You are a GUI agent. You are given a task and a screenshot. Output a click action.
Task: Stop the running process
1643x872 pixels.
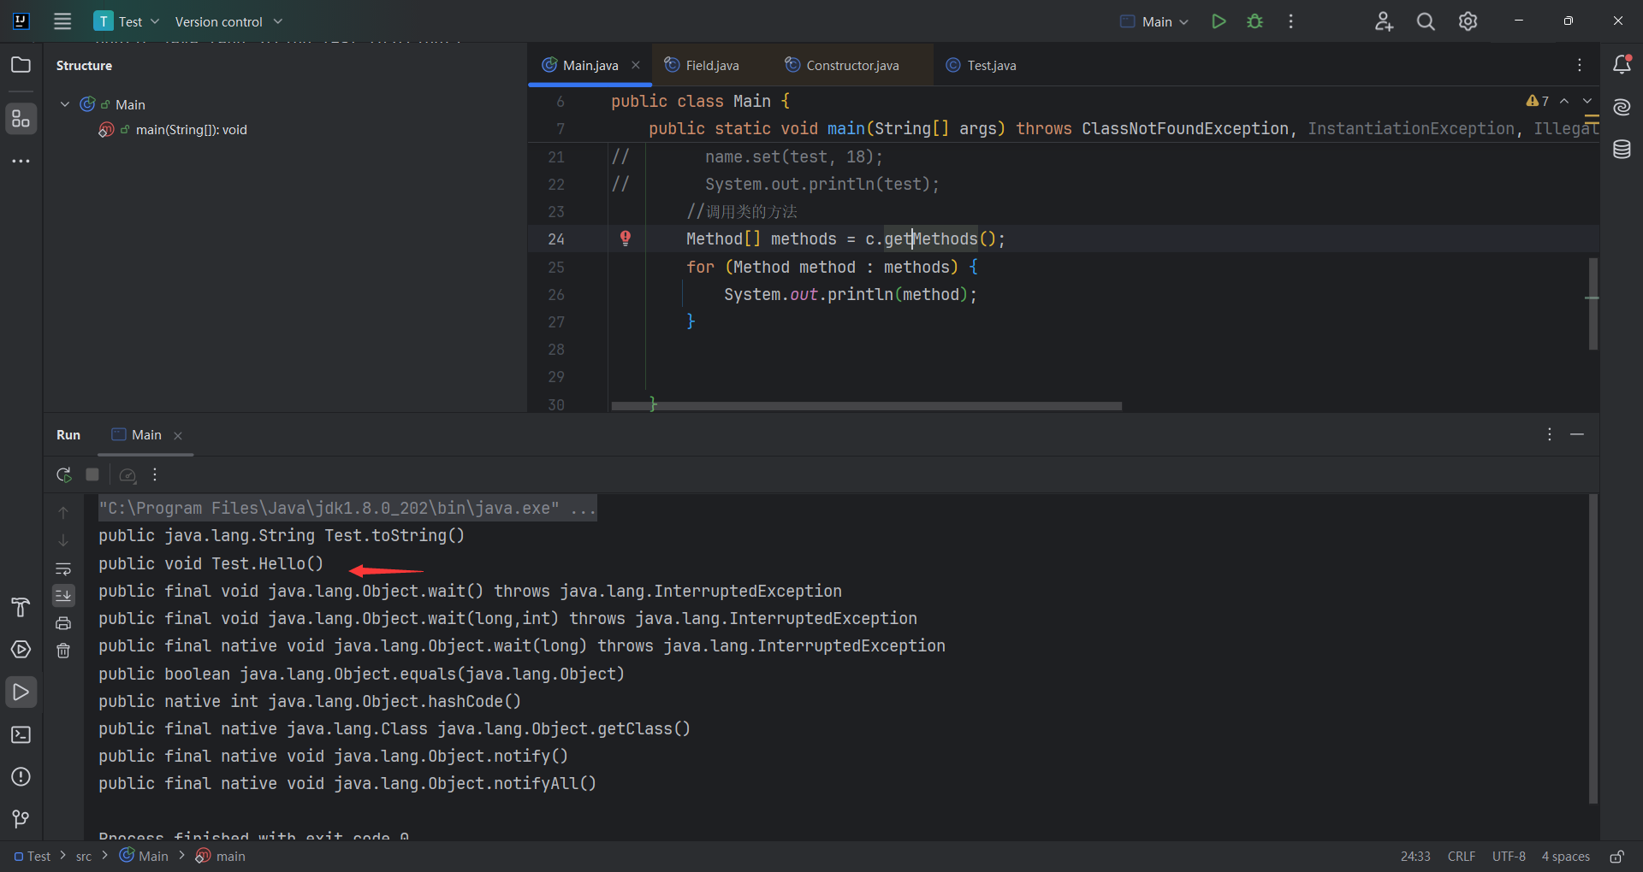(92, 474)
